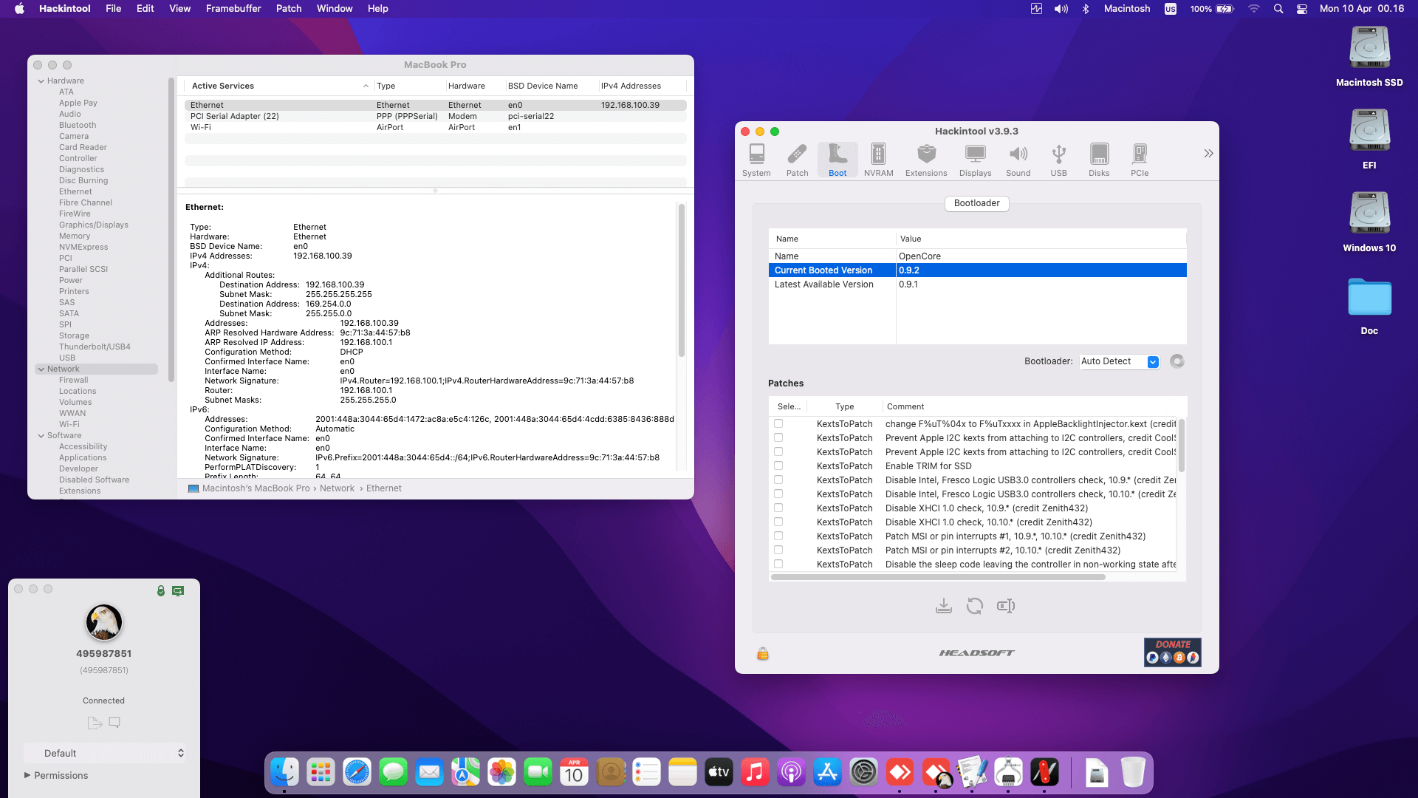This screenshot has width=1418, height=798.
Task: Click the green monitor icon in AnyDesk panel
Action: [x=178, y=590]
